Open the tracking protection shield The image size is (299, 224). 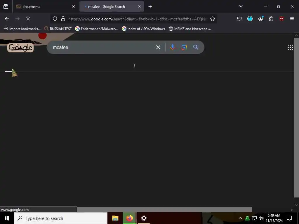pos(55,19)
